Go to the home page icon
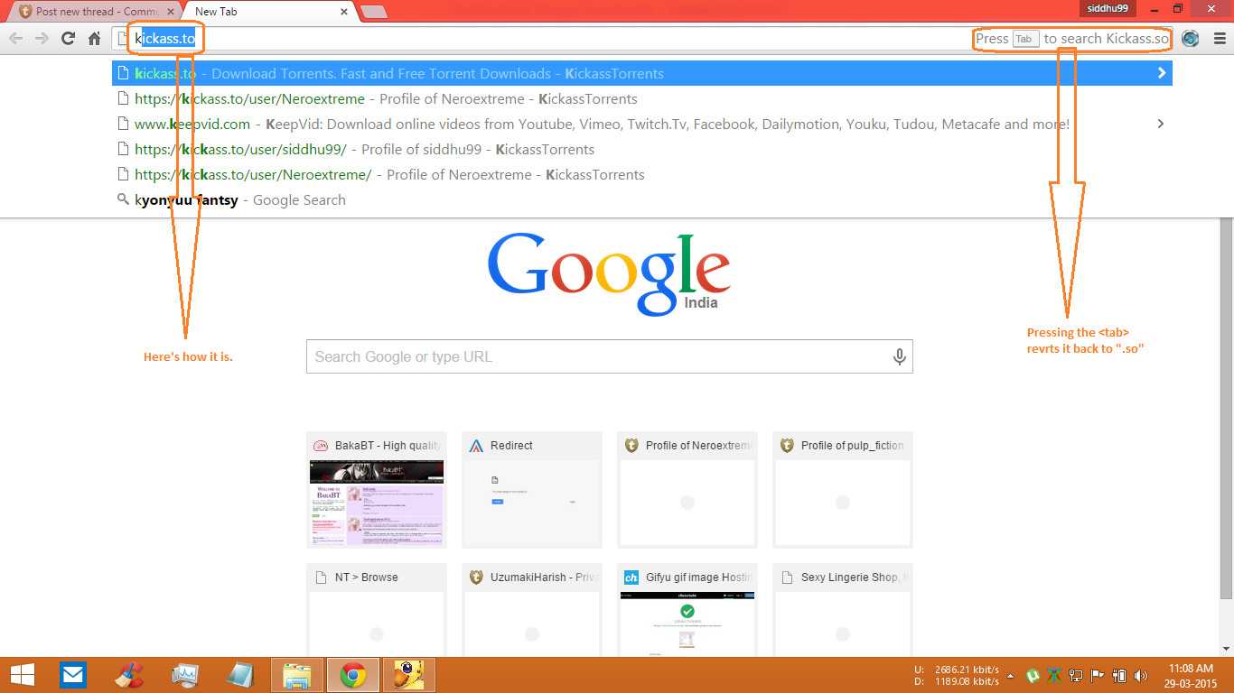The height and width of the screenshot is (693, 1234). pos(94,38)
